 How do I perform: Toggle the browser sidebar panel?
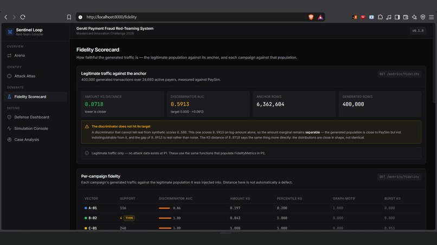tap(397, 17)
